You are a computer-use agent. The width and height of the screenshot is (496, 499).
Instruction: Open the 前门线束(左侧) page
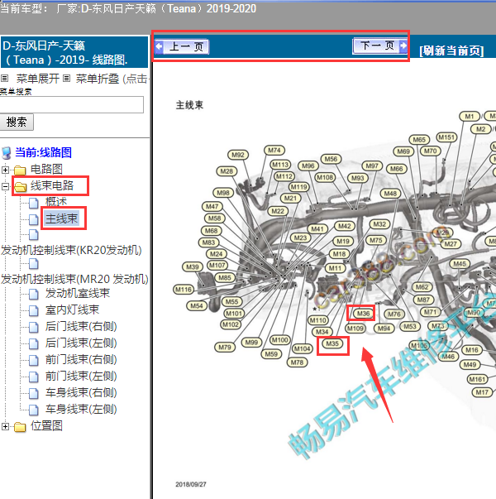(81, 376)
